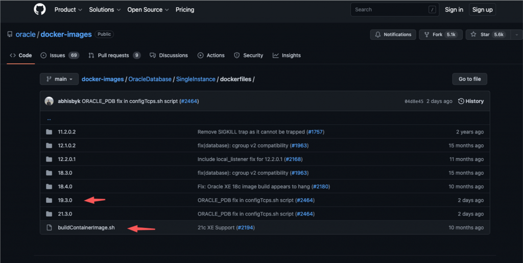
Task: Open the Insights tab
Action: [x=287, y=55]
